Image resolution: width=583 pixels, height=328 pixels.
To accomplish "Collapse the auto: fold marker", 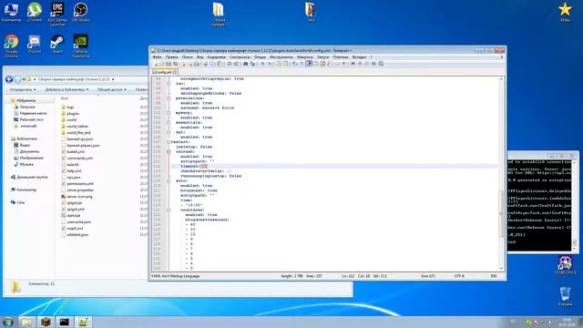I will (x=169, y=180).
